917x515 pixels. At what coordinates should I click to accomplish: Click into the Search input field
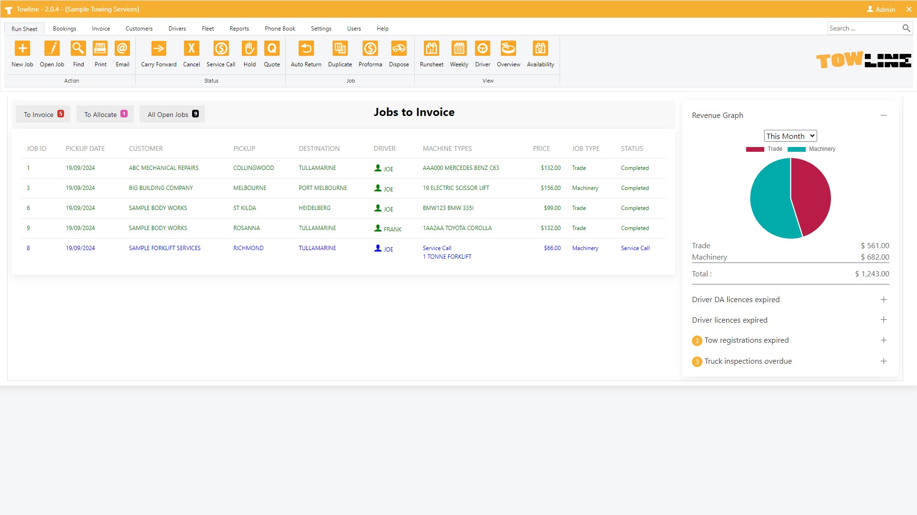863,28
